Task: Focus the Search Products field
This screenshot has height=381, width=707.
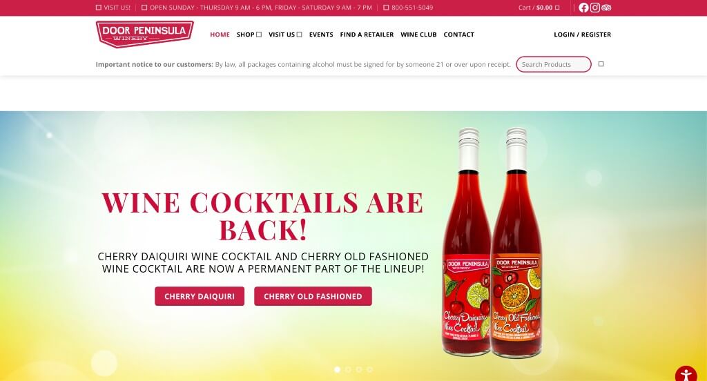Action: tap(554, 64)
